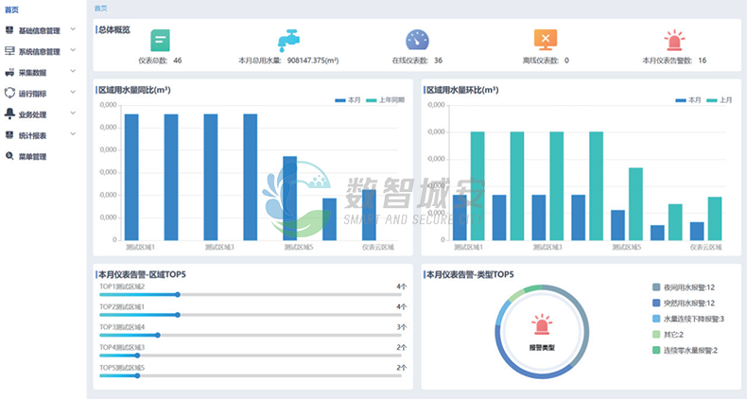The image size is (747, 399).
Task: Click the TOP1 测试区域2 progress bar
Action: tap(252, 295)
